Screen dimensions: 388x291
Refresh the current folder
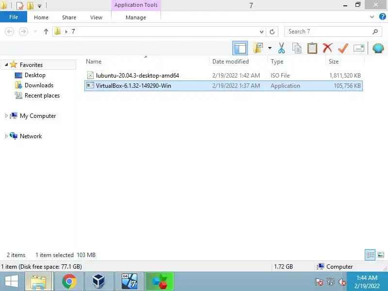coord(272,32)
